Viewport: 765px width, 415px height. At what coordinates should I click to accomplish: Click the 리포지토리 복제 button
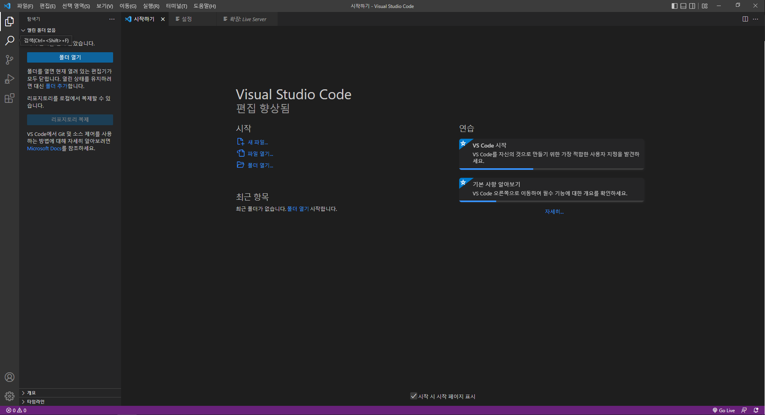point(70,120)
